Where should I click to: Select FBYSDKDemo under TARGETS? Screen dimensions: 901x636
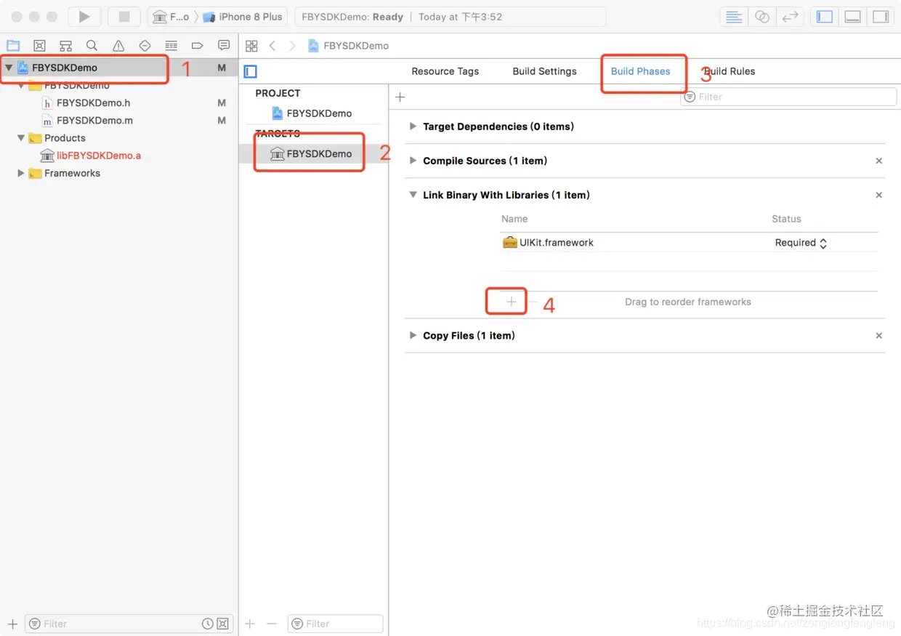point(312,153)
